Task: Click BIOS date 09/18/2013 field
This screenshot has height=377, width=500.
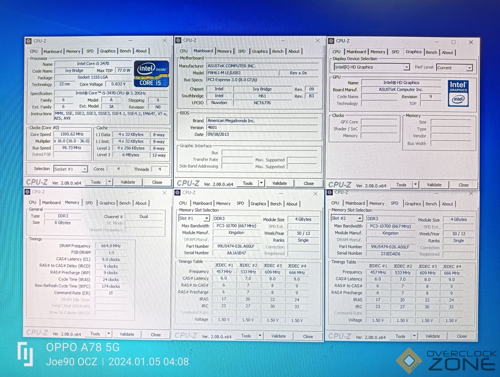Action: pyautogui.click(x=262, y=134)
